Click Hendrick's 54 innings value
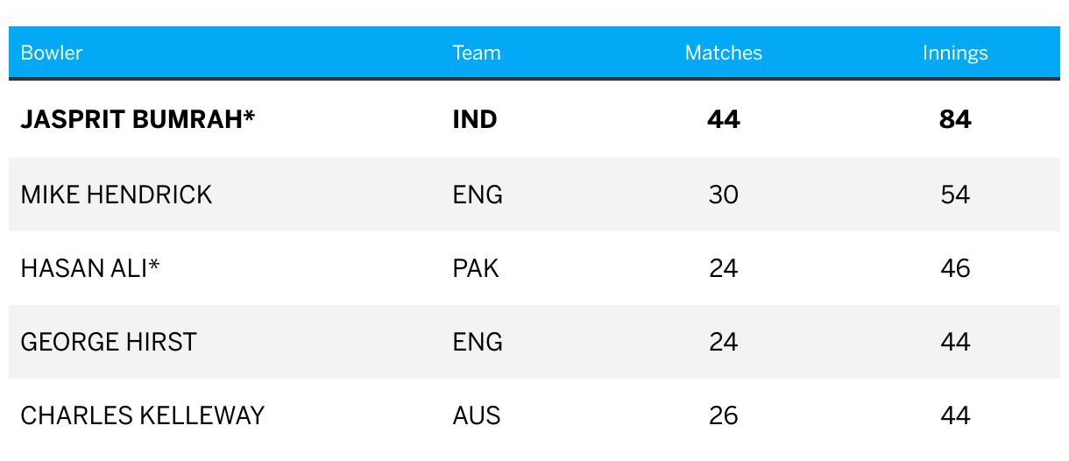1069x461 pixels. point(955,195)
